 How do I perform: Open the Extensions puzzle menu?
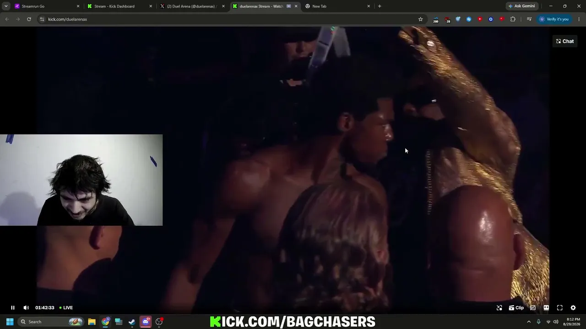[x=513, y=19]
